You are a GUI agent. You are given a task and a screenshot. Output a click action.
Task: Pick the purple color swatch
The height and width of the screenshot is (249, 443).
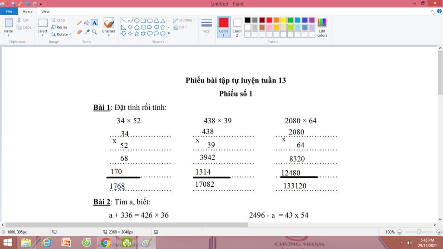[x=312, y=20]
